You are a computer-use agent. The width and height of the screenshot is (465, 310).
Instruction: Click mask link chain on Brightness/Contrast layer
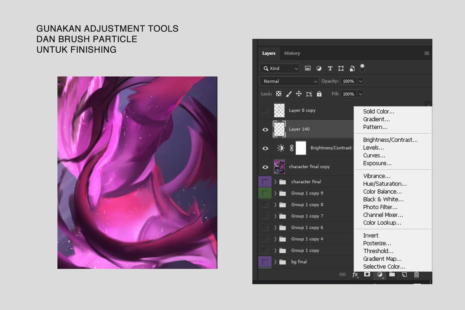tap(292, 148)
